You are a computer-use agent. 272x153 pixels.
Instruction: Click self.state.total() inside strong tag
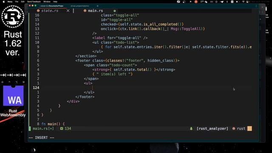tap(133, 70)
